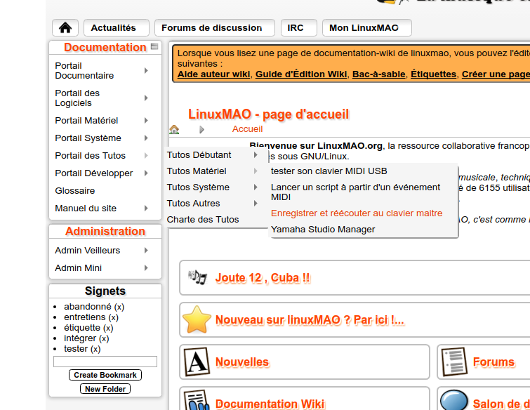530x410 pixels.
Task: Remove the 'entretiens' bookmark with (x)
Action: click(114, 317)
